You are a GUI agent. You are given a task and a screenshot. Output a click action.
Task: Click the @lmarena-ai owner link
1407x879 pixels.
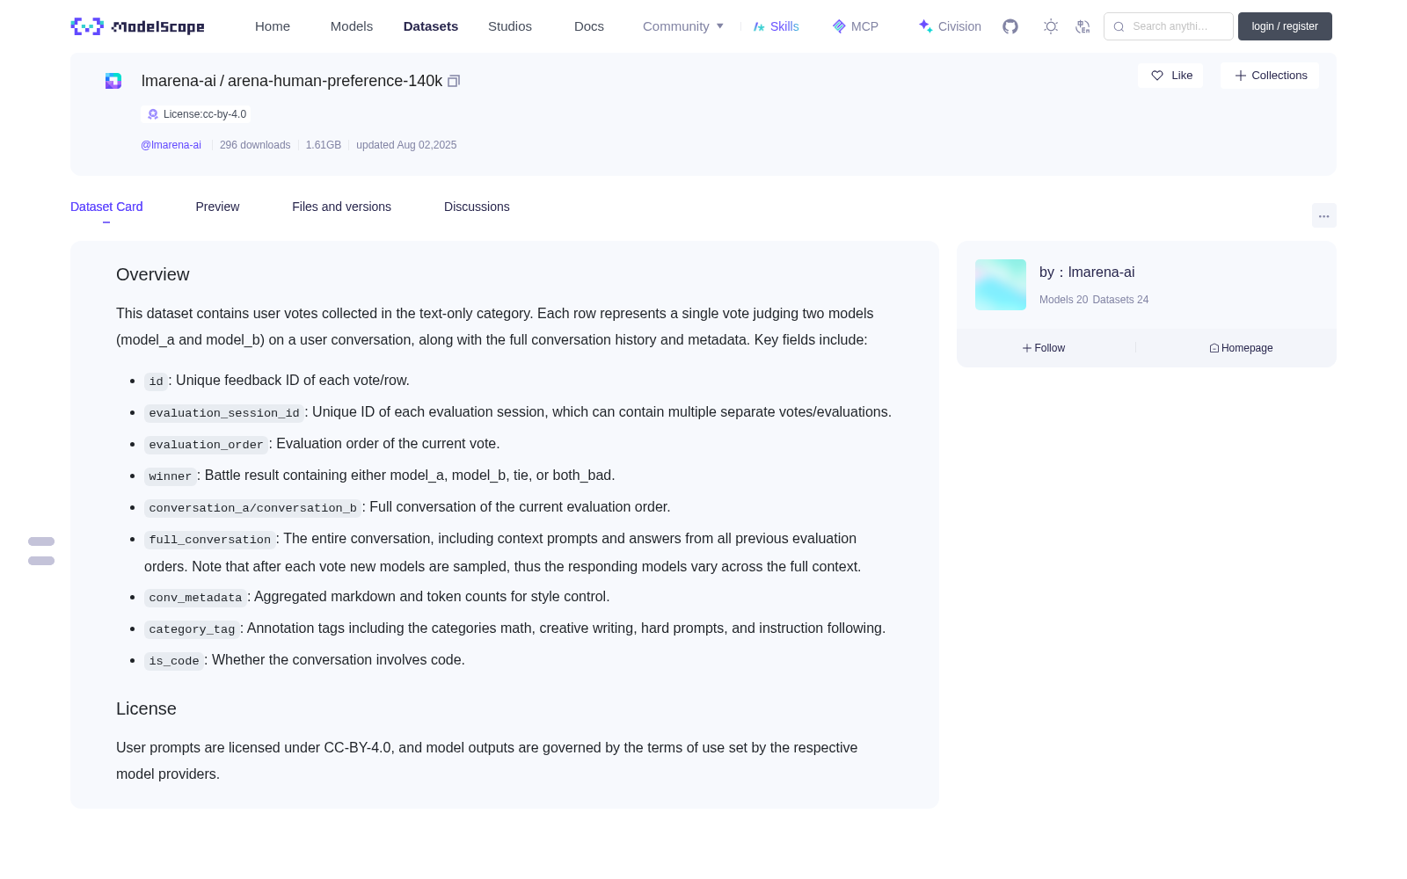(171, 145)
